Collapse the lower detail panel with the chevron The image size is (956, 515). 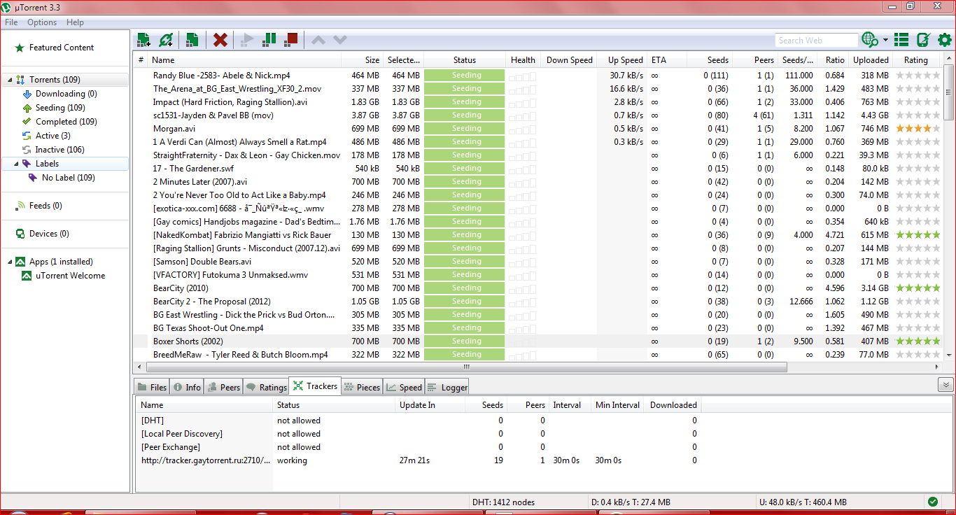(946, 384)
